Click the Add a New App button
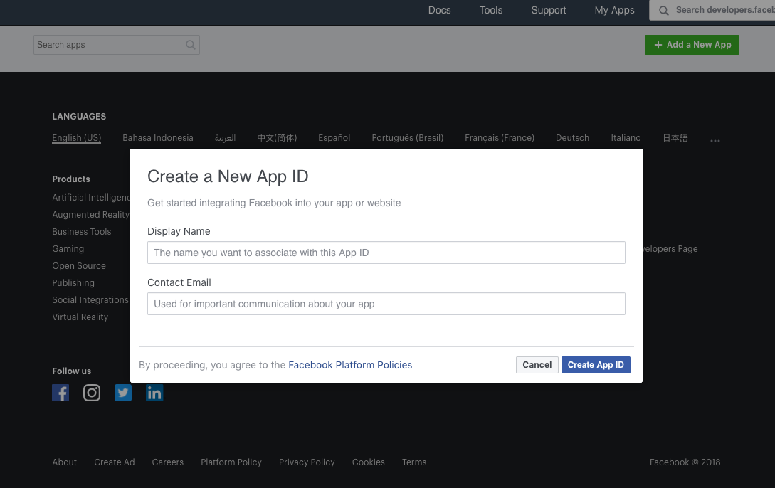This screenshot has height=488, width=775. point(692,45)
